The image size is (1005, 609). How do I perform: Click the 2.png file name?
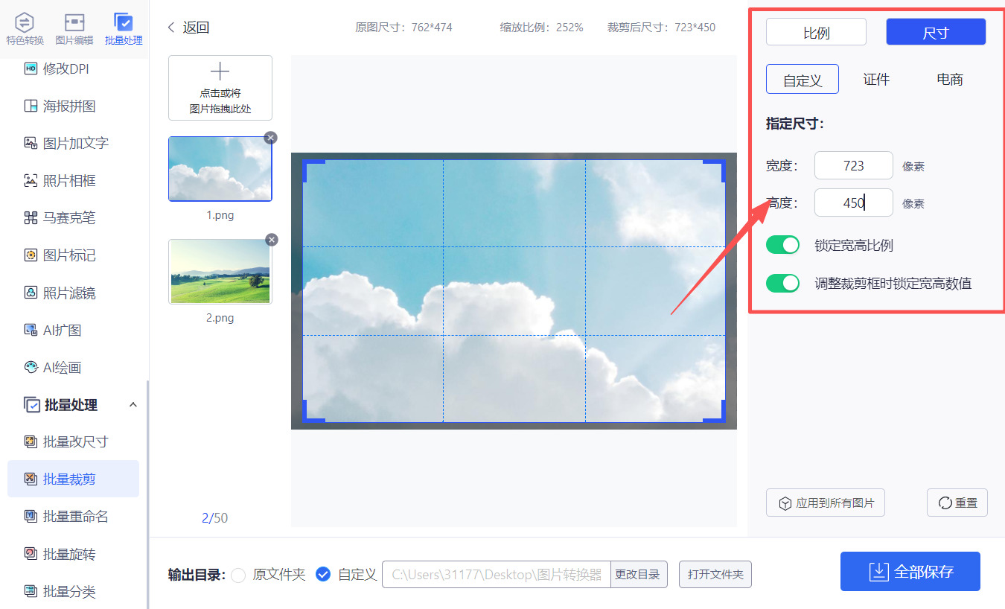(220, 318)
